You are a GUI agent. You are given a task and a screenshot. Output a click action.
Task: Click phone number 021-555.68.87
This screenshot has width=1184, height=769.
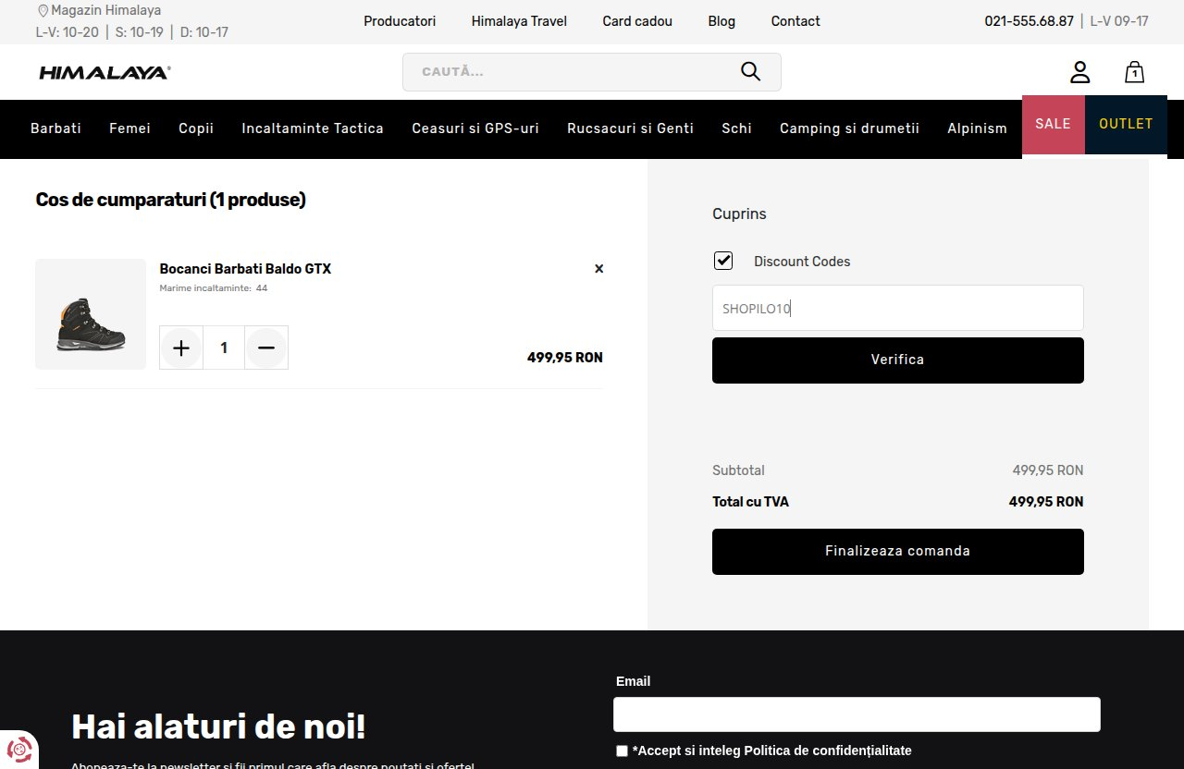1029,21
